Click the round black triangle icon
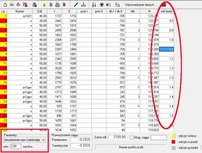 pos(102,5)
